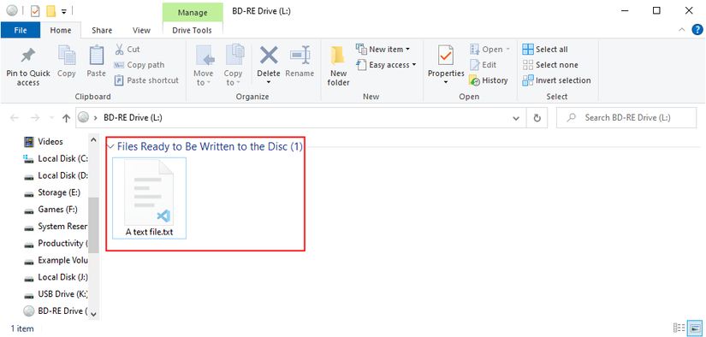
Task: Expand the Delete dropdown arrow
Action: tap(269, 82)
